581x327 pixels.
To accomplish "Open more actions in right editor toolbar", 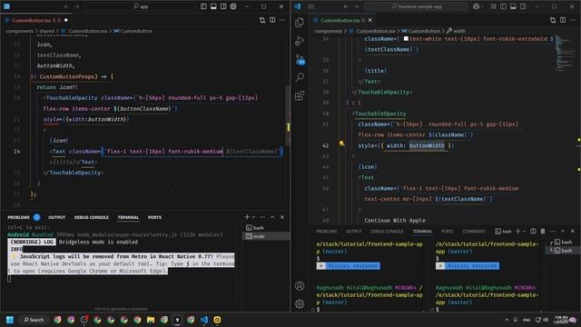I will [573, 20].
